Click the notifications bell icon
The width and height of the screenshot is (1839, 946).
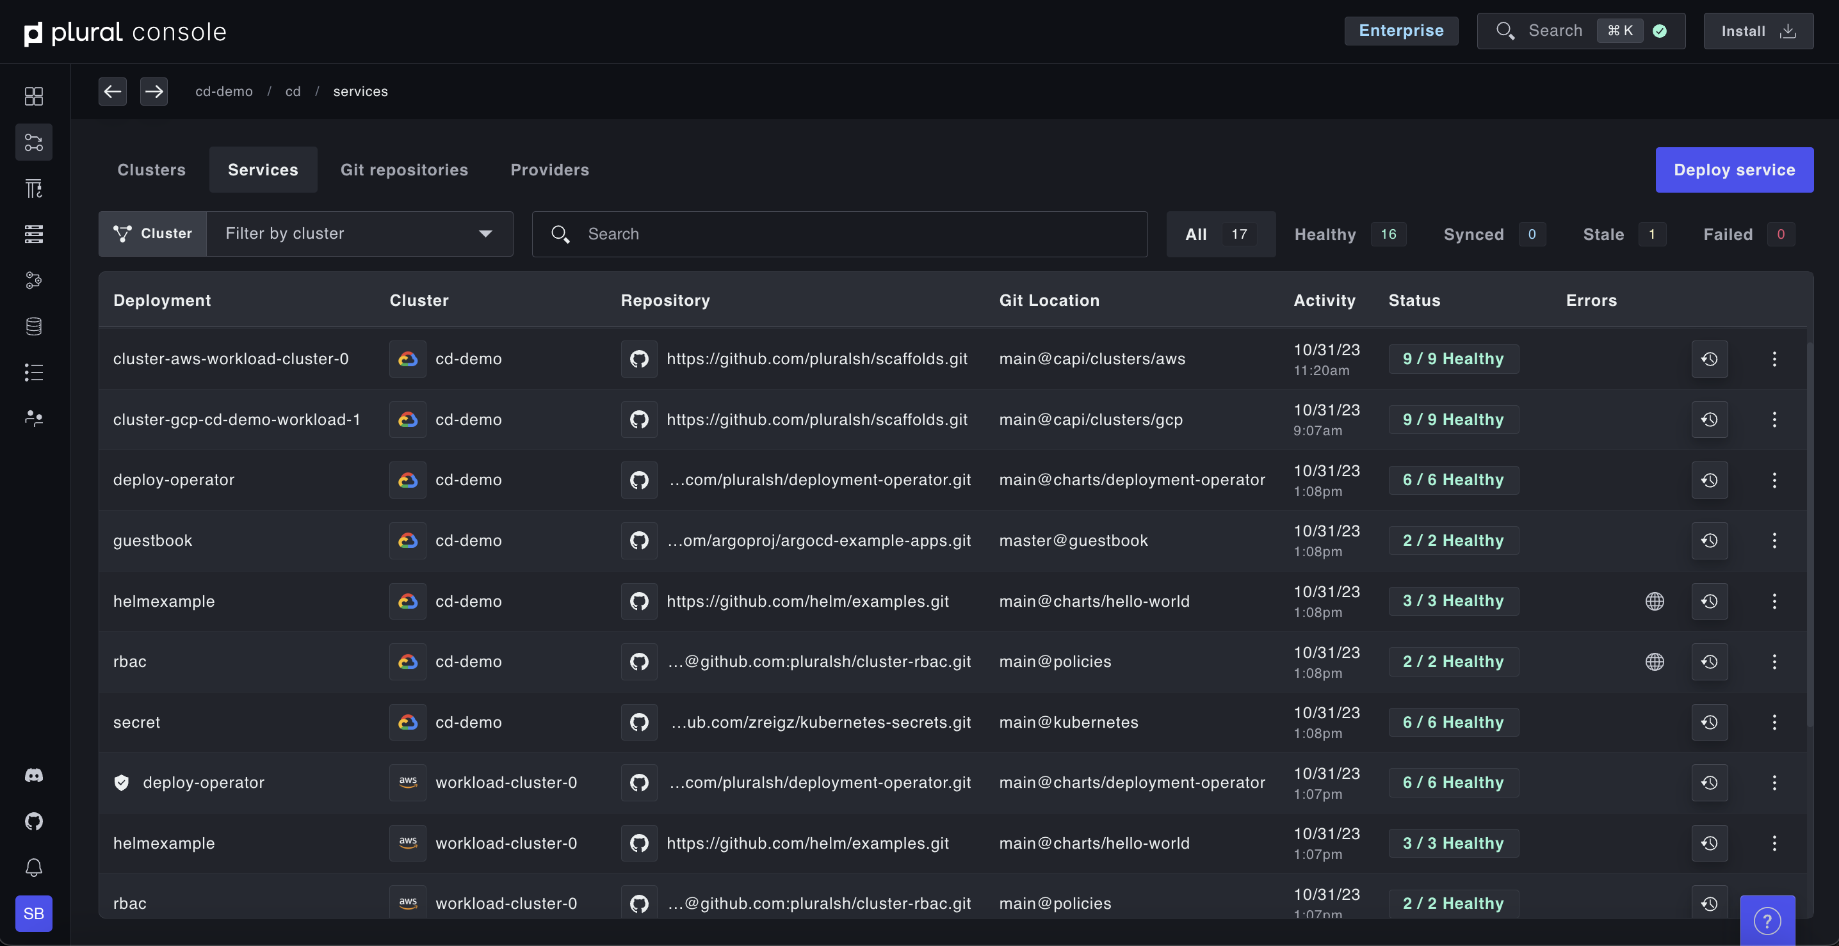(33, 867)
